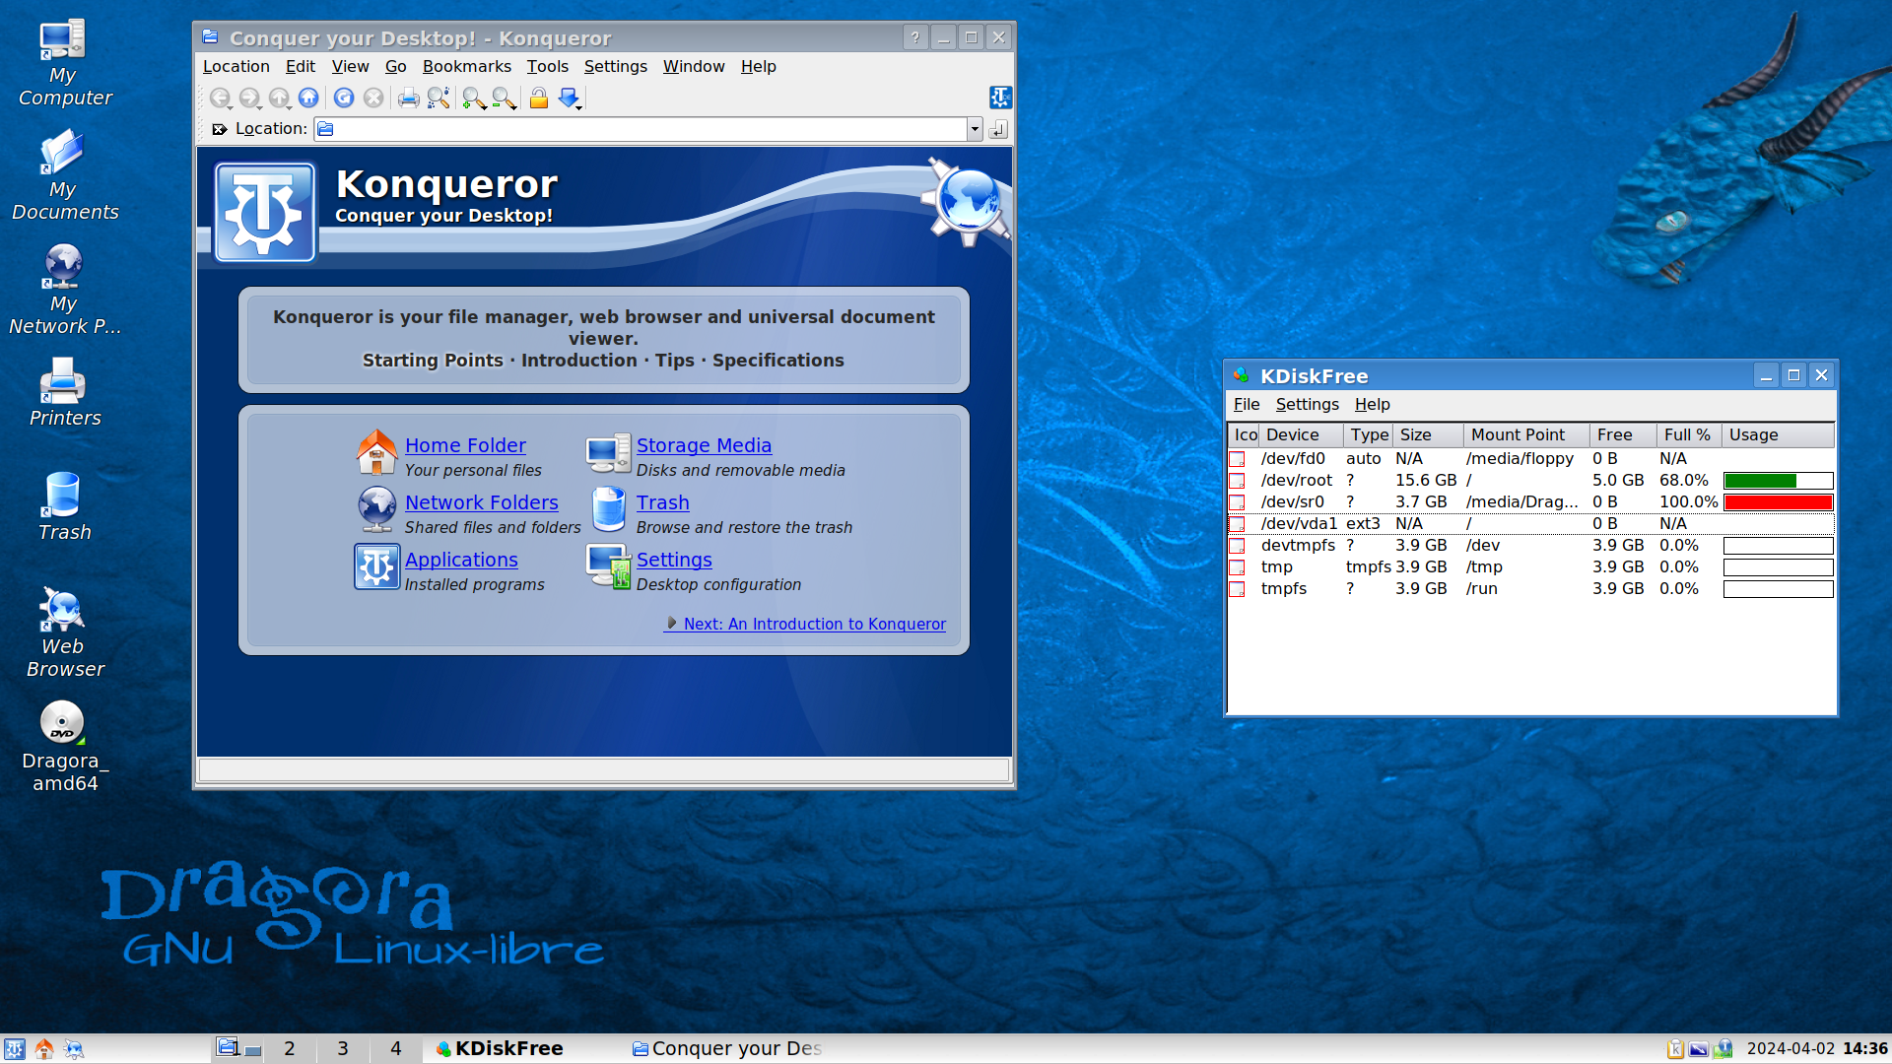Open the Tips link in Konqueror header
The width and height of the screenshot is (1892, 1064).
click(674, 361)
